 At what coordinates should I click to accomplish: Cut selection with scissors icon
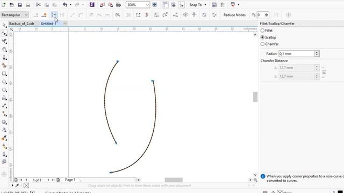coord(38,5)
